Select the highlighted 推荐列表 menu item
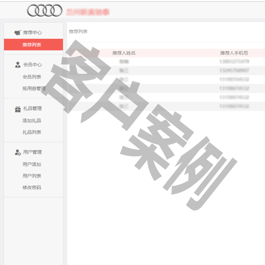This screenshot has width=265, height=265. point(33,45)
